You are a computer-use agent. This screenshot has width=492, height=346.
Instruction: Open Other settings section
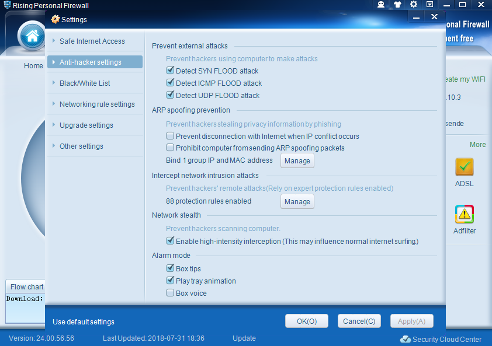point(95,146)
